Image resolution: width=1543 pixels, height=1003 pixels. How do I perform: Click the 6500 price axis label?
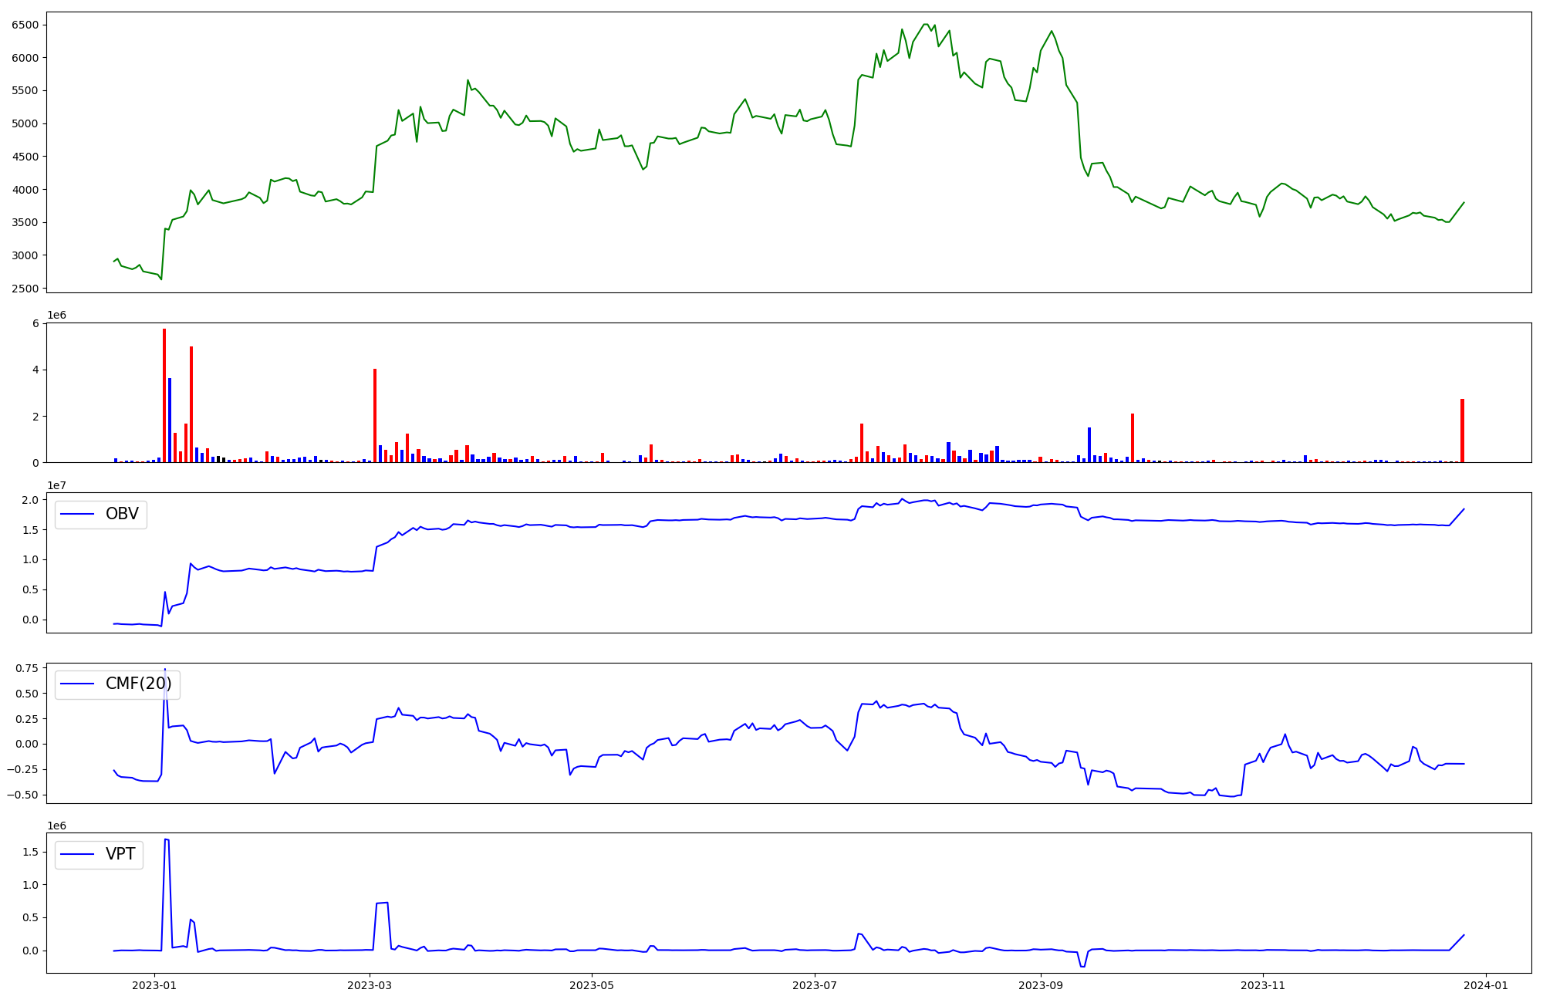click(25, 25)
